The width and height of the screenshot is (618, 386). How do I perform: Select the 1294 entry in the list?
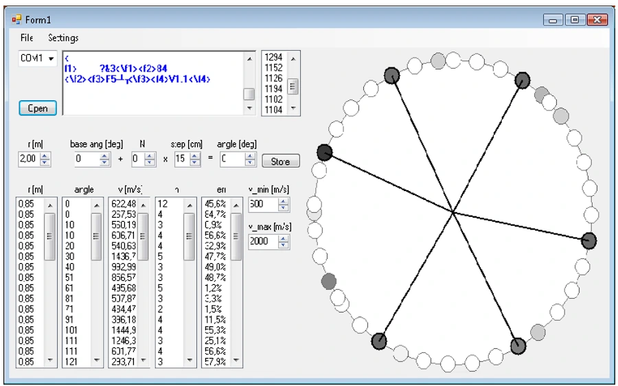274,58
